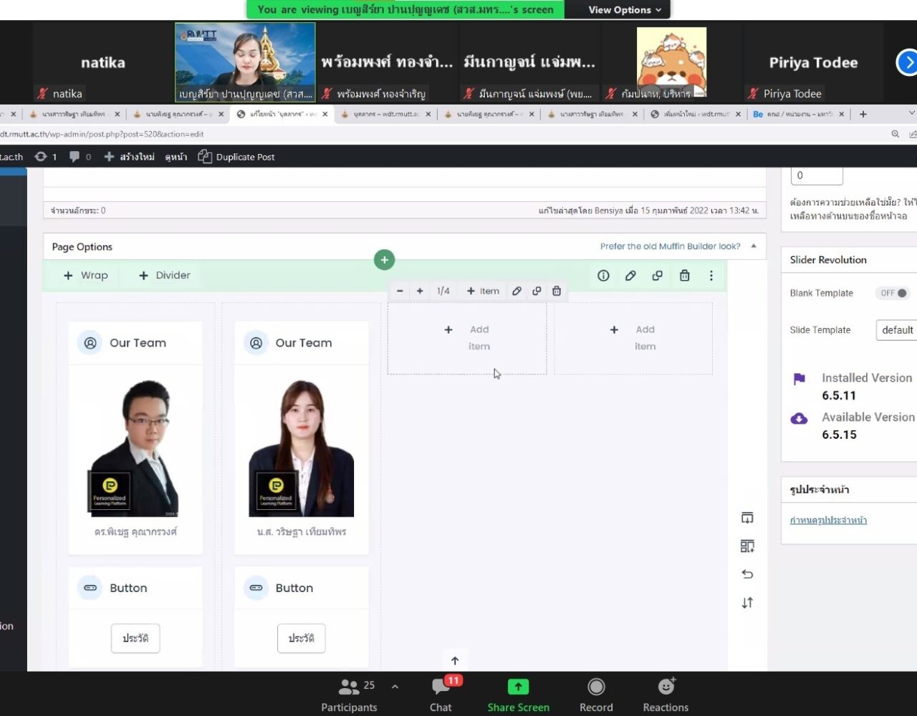Click the green add-section plus circle
The height and width of the screenshot is (716, 917).
click(384, 260)
